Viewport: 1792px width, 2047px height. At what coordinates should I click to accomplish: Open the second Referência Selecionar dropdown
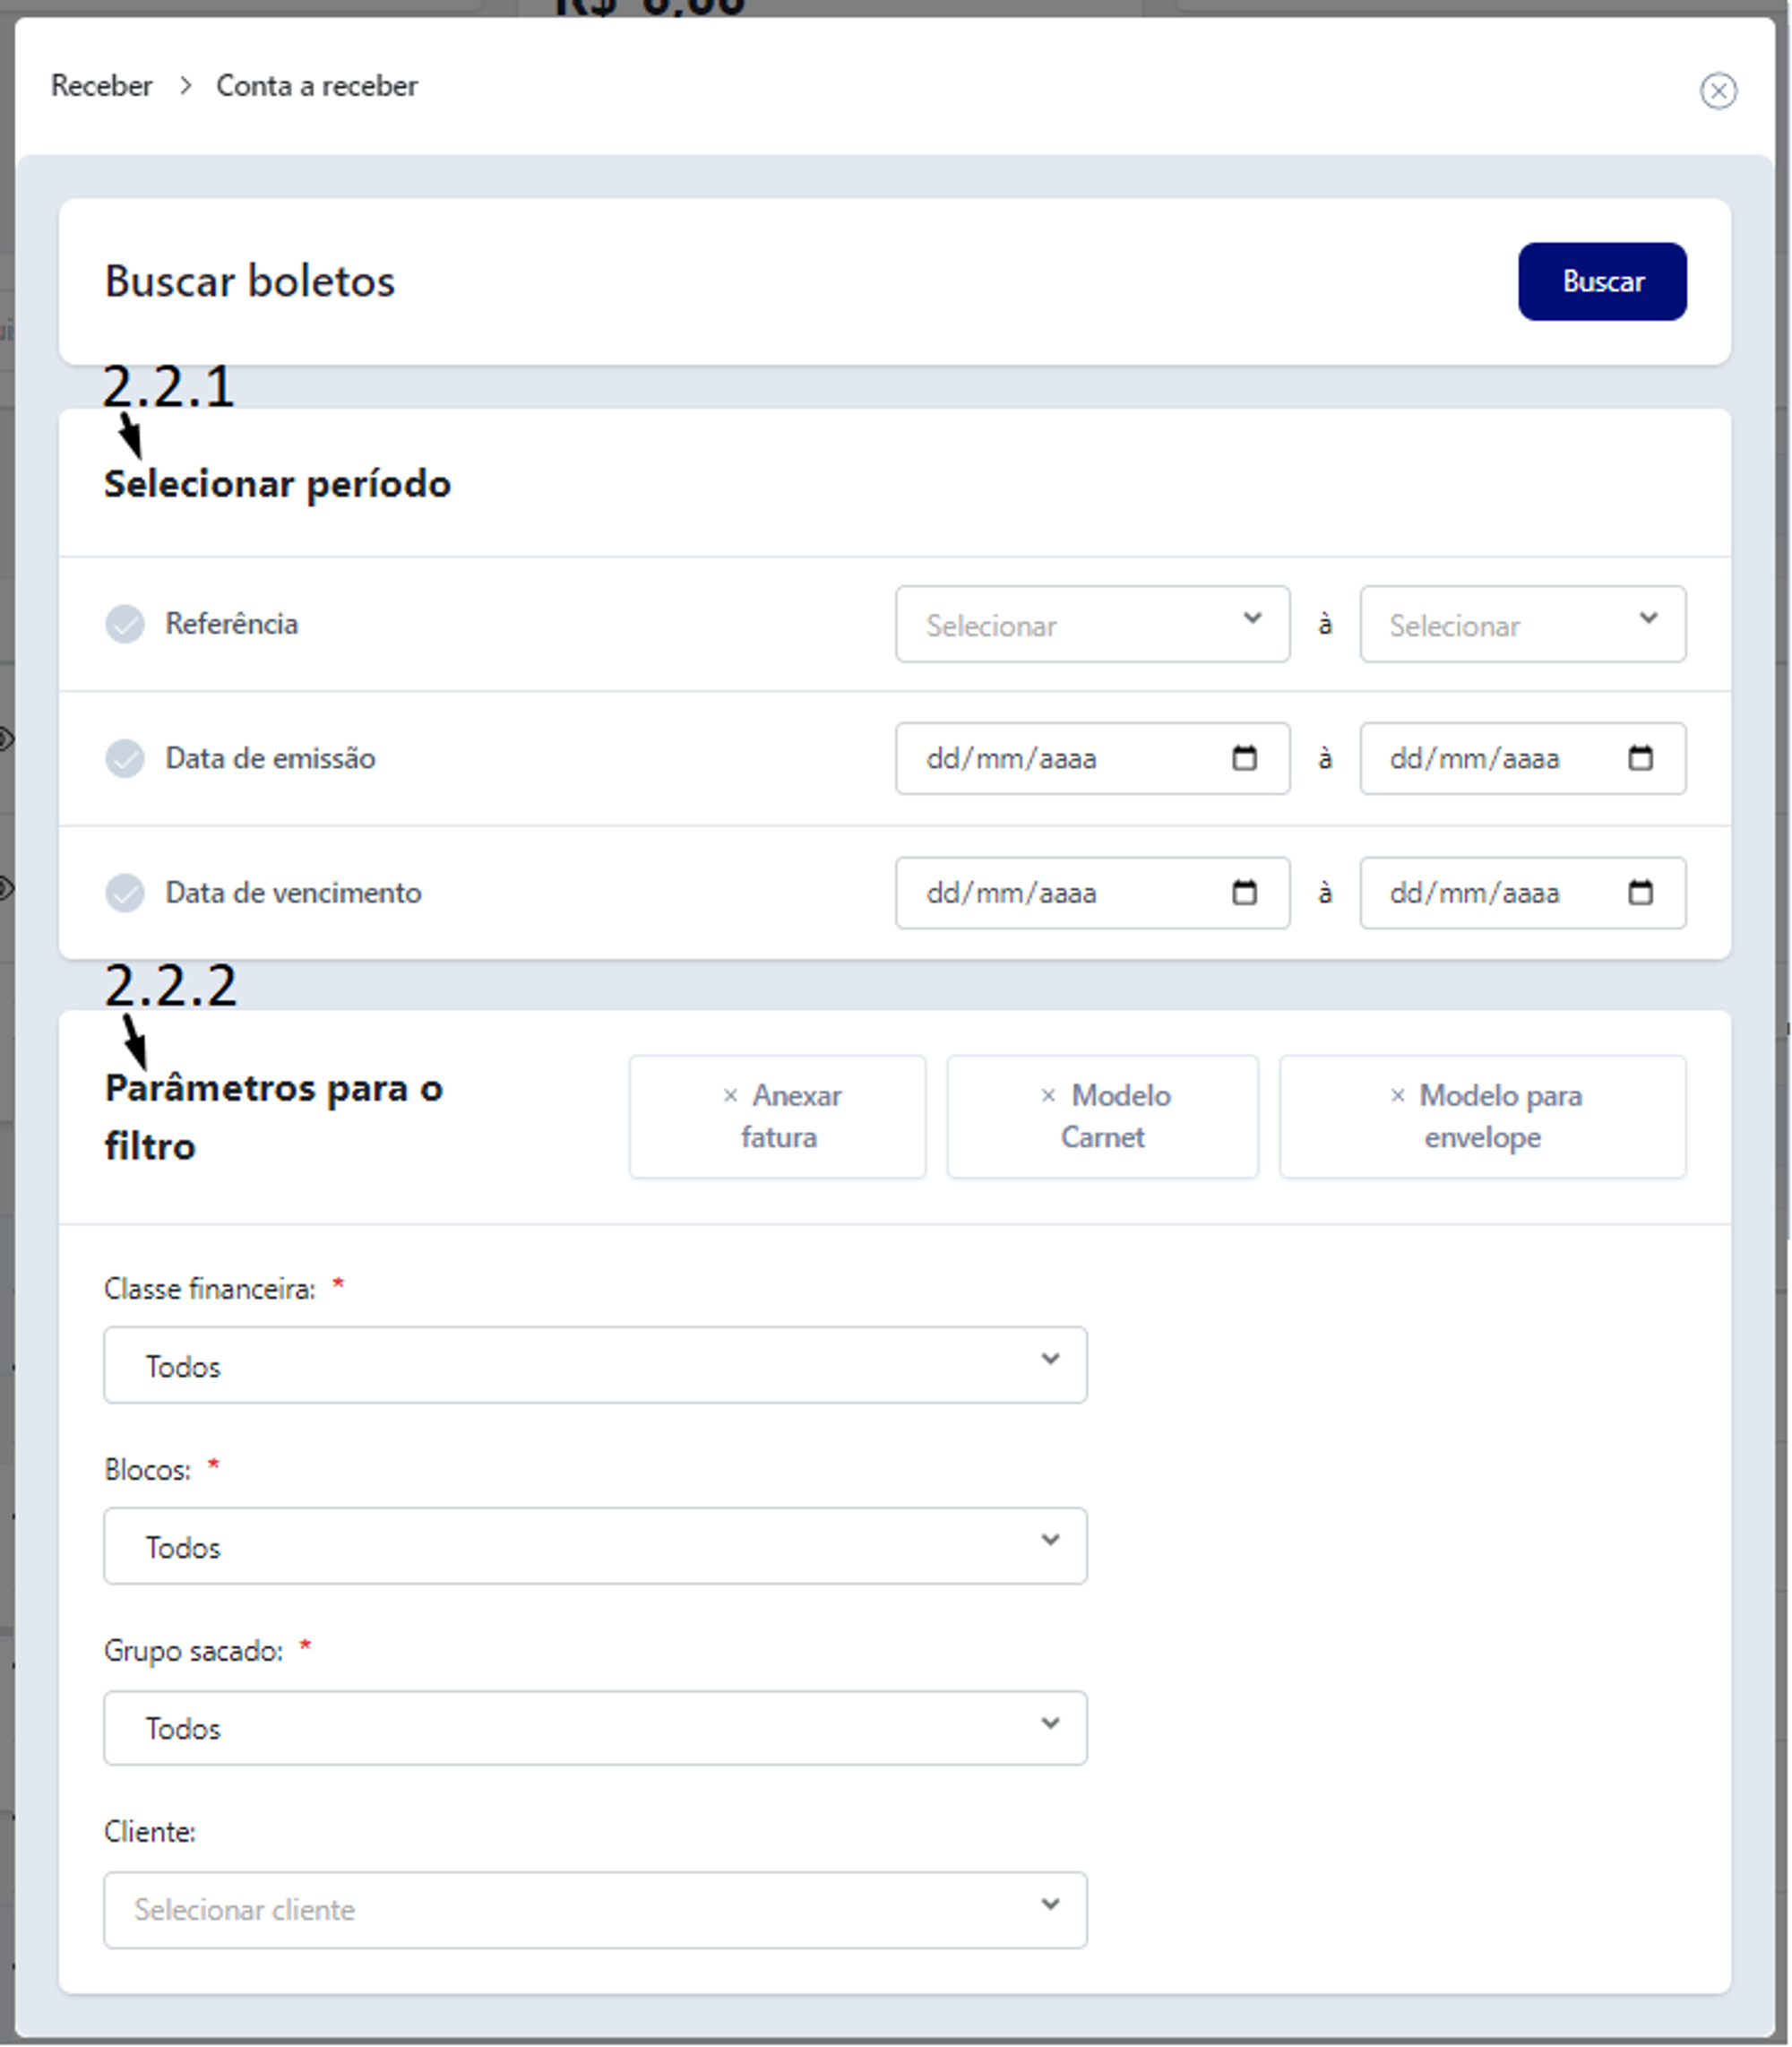[1522, 624]
